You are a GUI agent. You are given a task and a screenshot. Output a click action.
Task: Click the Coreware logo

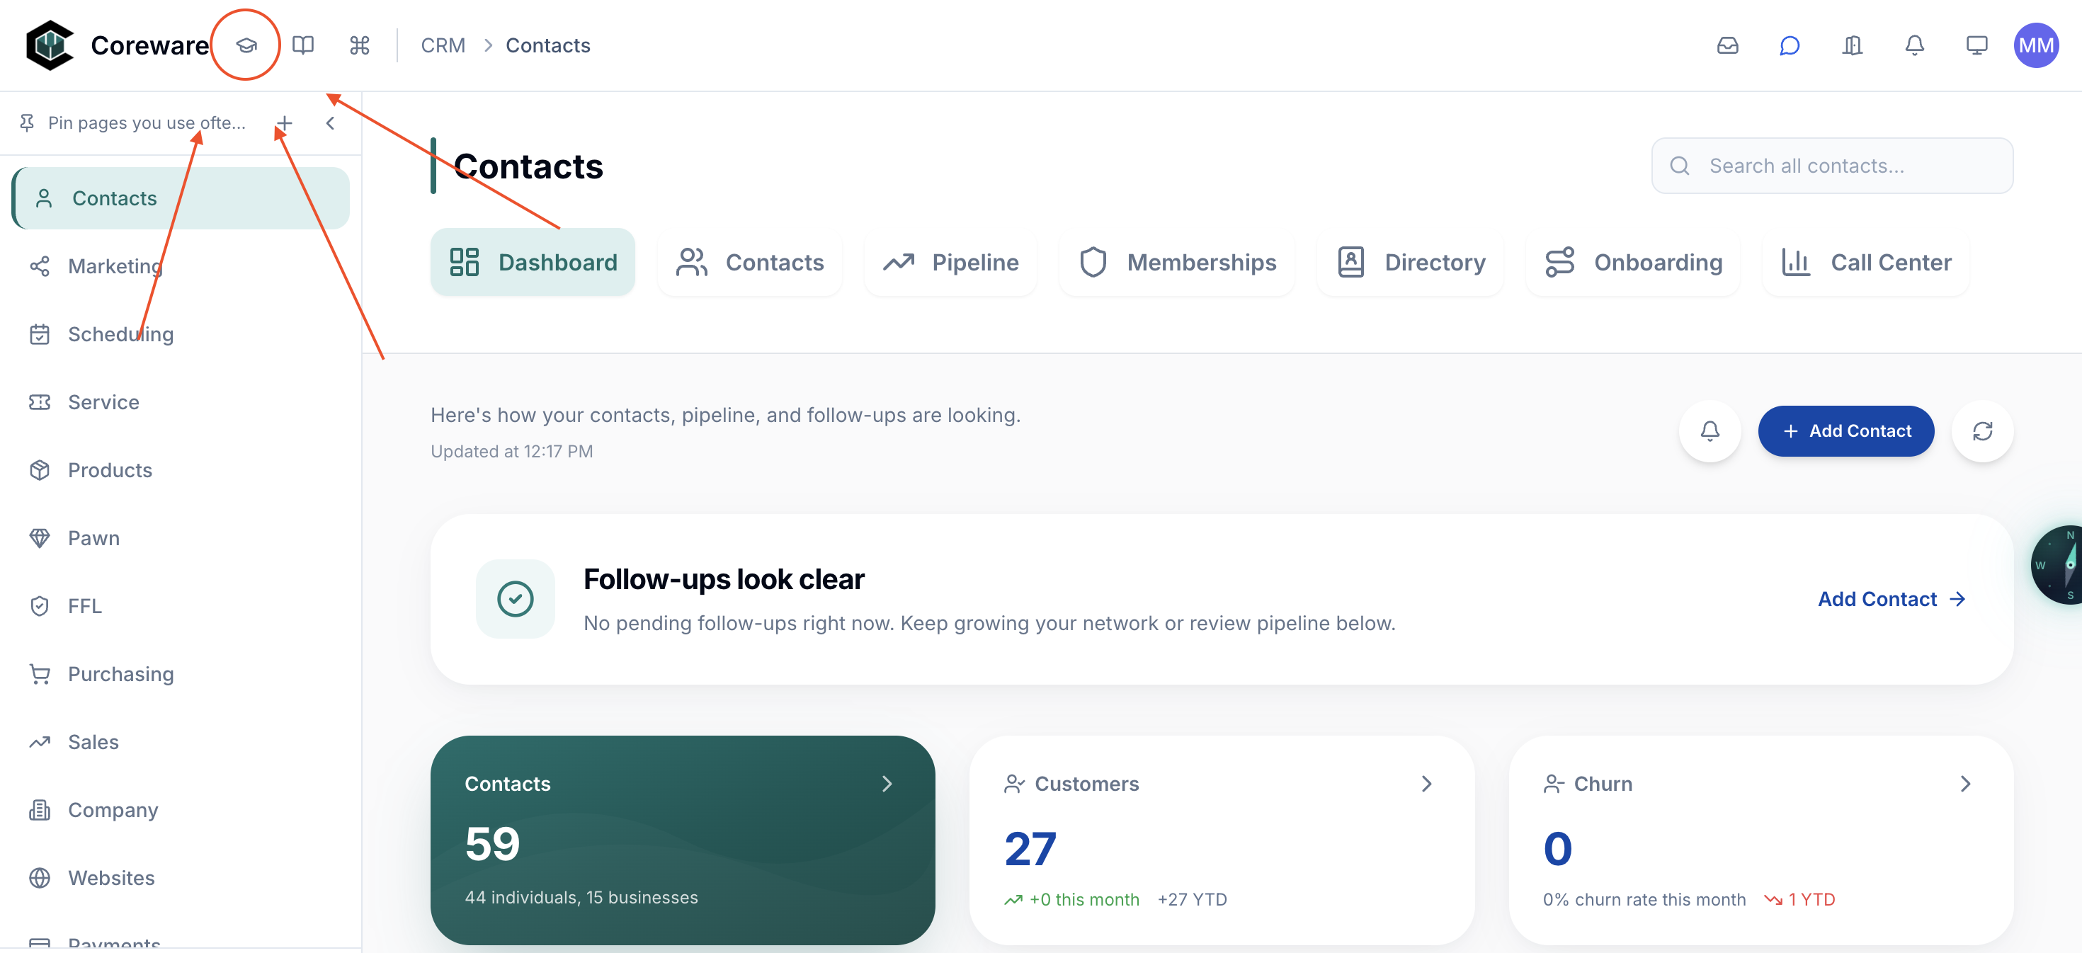(50, 45)
